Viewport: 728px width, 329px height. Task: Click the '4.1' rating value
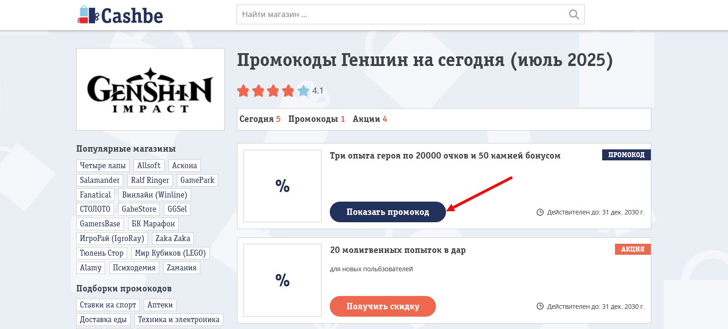(x=318, y=91)
